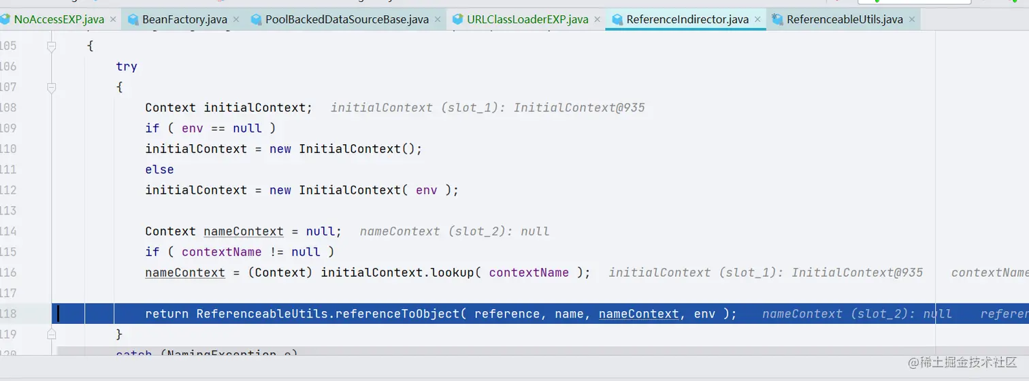The image size is (1029, 381).
Task: Activate the ReferenceIndirector.java tab
Action: pos(687,19)
